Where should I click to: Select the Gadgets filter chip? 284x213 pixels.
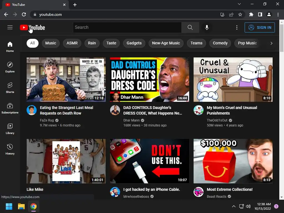[134, 43]
